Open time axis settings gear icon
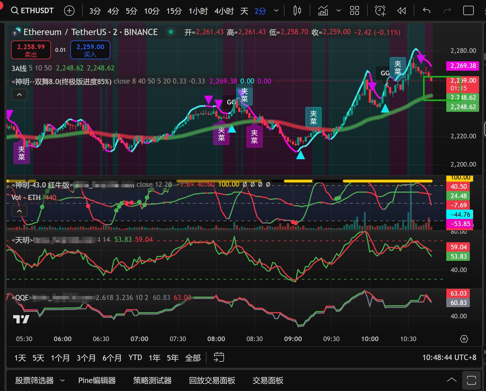Image resolution: width=486 pixels, height=391 pixels. pos(464,339)
